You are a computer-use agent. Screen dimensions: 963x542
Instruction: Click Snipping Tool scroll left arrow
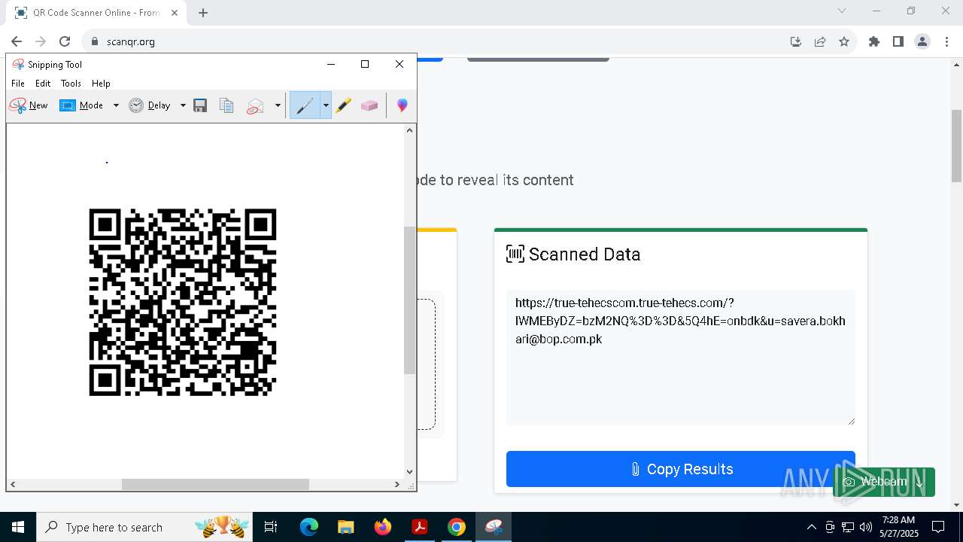tap(12, 484)
